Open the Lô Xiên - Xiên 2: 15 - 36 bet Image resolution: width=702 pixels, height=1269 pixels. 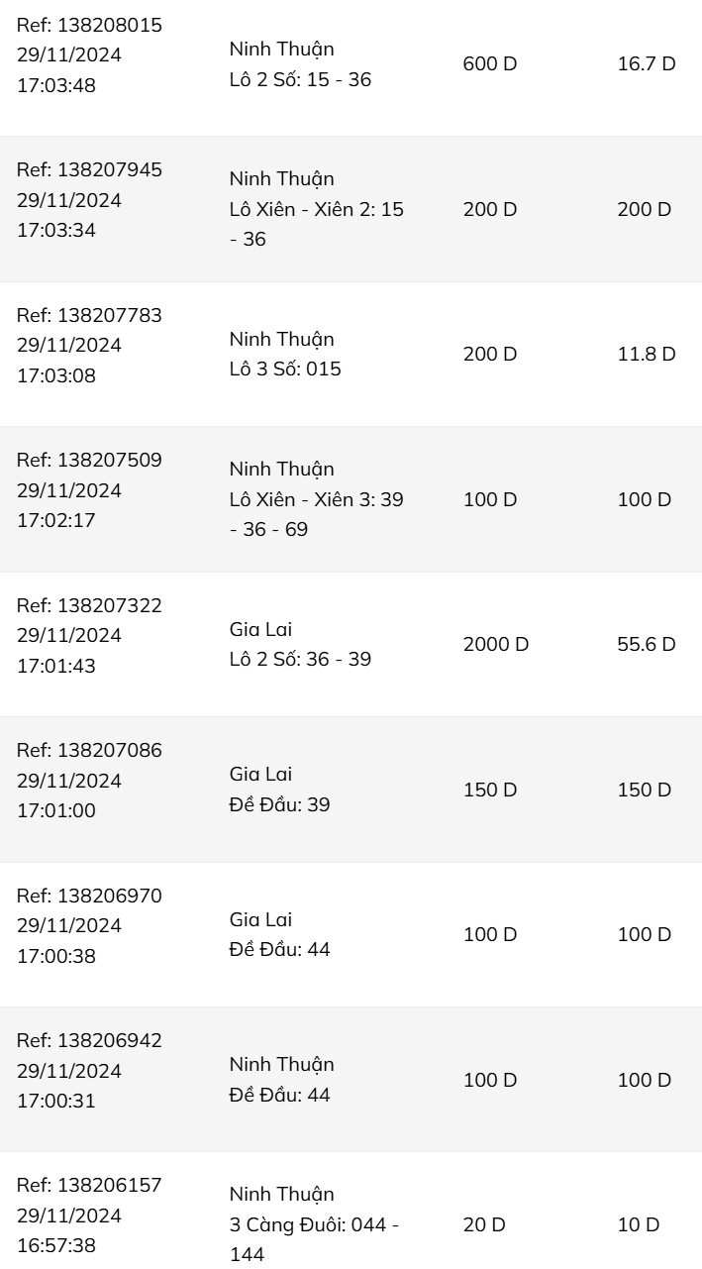click(x=316, y=225)
